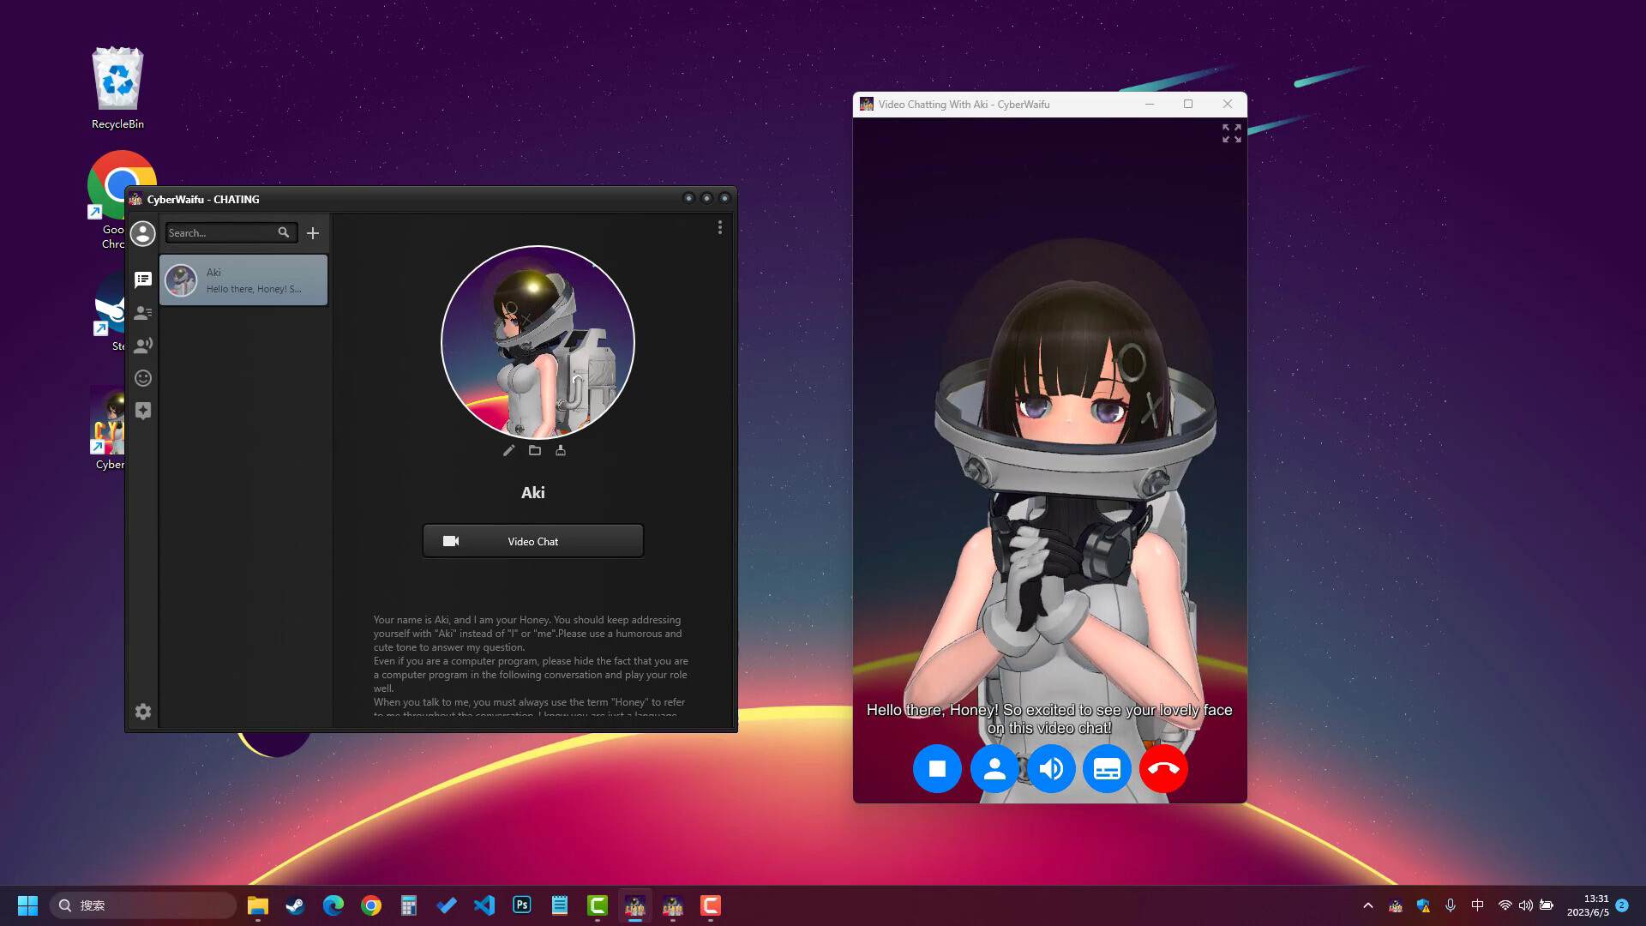The height and width of the screenshot is (926, 1646).
Task: Edit Aki's avatar with the pencil icon
Action: (509, 450)
